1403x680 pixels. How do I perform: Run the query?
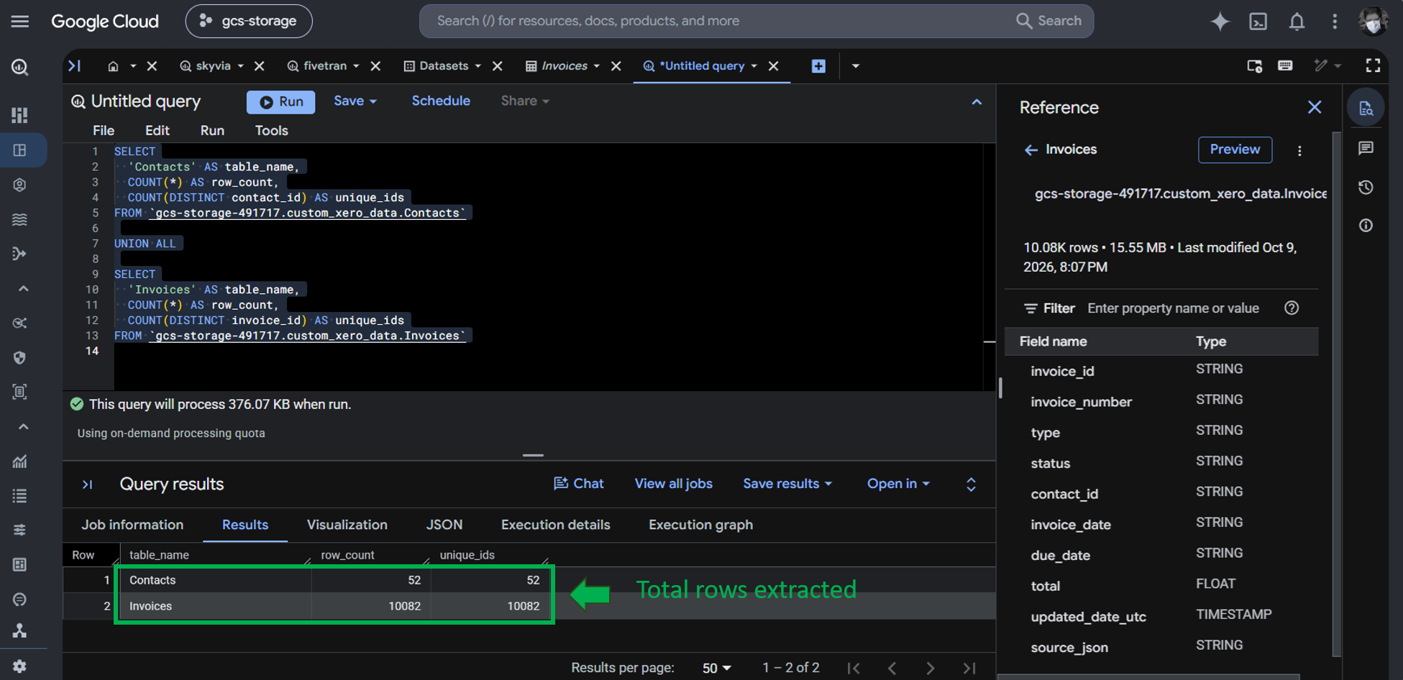pos(281,102)
